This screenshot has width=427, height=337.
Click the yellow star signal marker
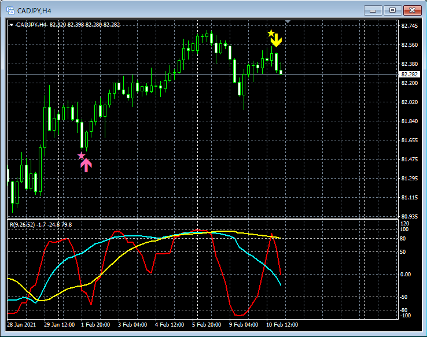(271, 33)
